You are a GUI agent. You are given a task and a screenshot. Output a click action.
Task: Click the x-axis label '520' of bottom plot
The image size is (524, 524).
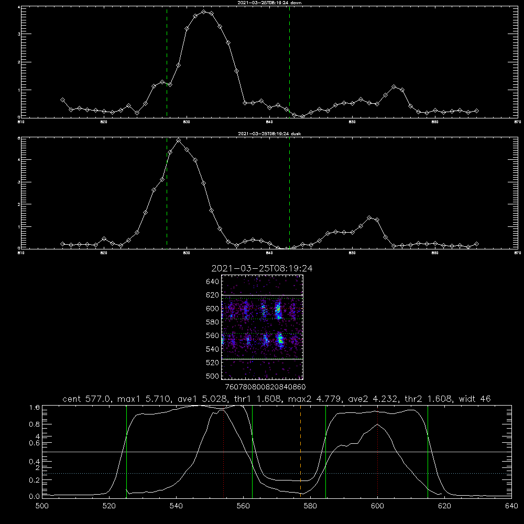(110, 506)
